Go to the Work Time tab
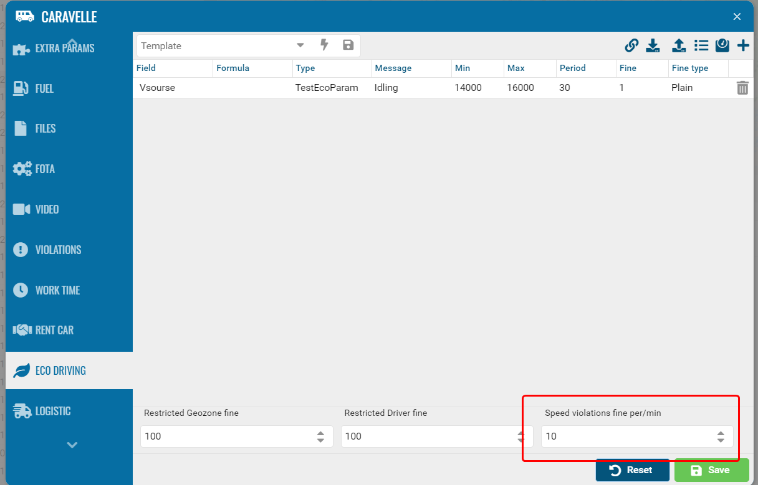 point(57,290)
